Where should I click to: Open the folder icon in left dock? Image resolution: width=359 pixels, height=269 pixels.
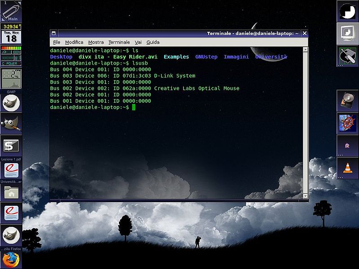[x=11, y=193]
